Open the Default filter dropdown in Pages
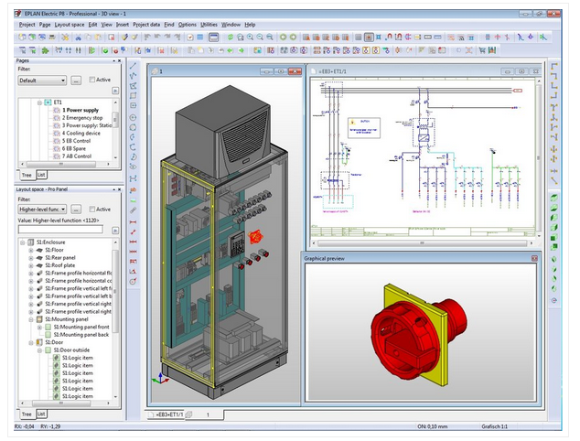580x441 pixels. pos(63,81)
